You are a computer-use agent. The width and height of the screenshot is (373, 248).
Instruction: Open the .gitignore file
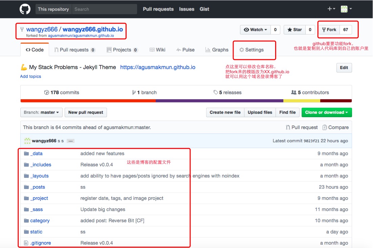click(x=41, y=243)
